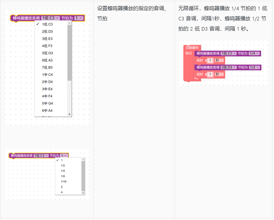Click tone list scrollbar thumb

coord(69,53)
